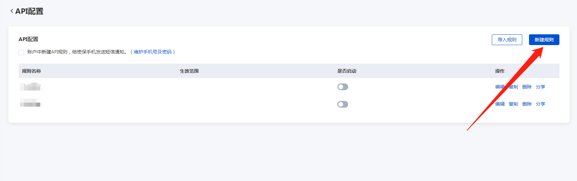Click the 新建规则 button
The height and width of the screenshot is (181, 577).
[544, 40]
